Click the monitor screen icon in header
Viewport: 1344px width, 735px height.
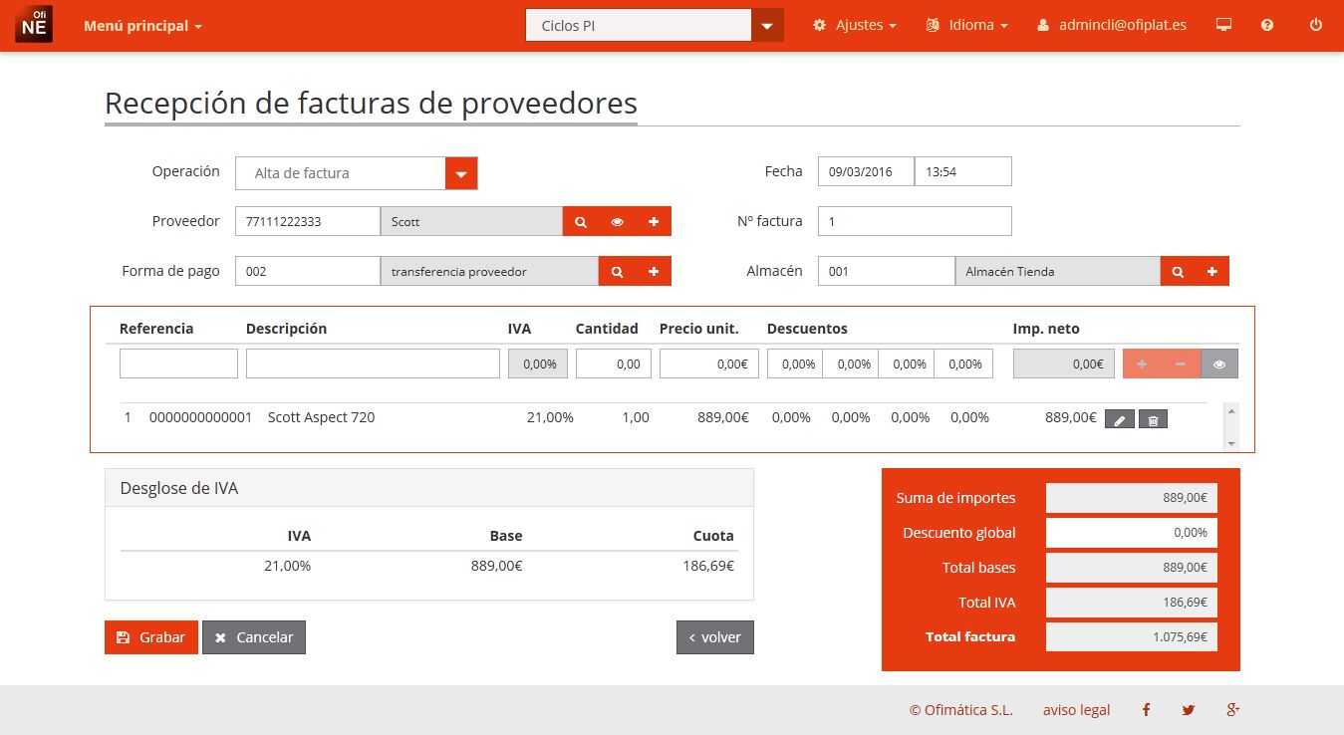coord(1224,25)
